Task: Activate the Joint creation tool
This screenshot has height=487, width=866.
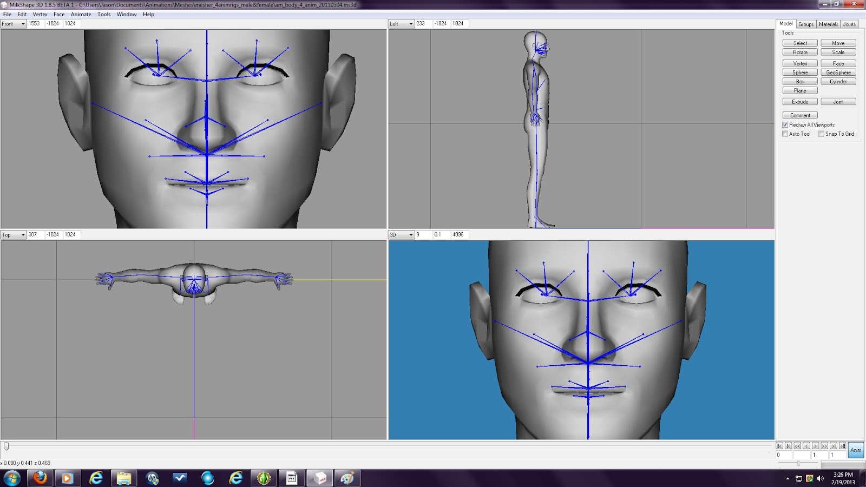Action: (838, 101)
